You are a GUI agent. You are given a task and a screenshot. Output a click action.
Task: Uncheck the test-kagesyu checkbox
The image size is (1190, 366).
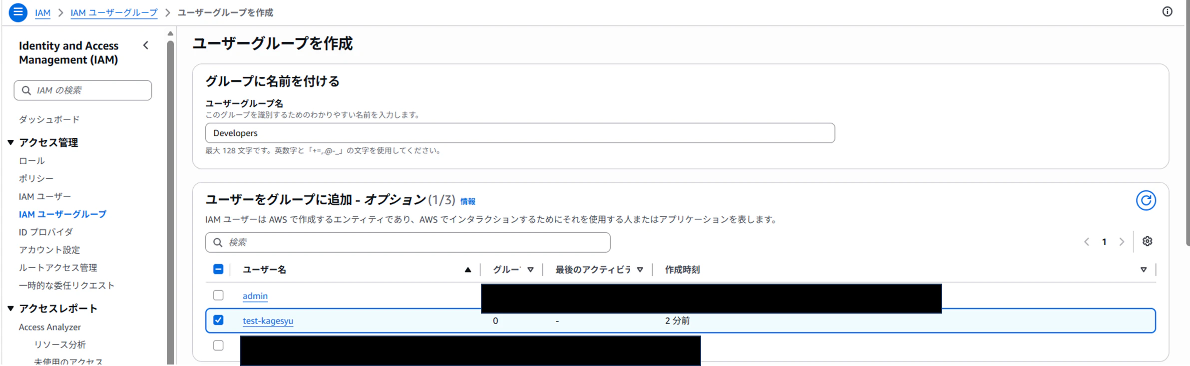point(218,320)
